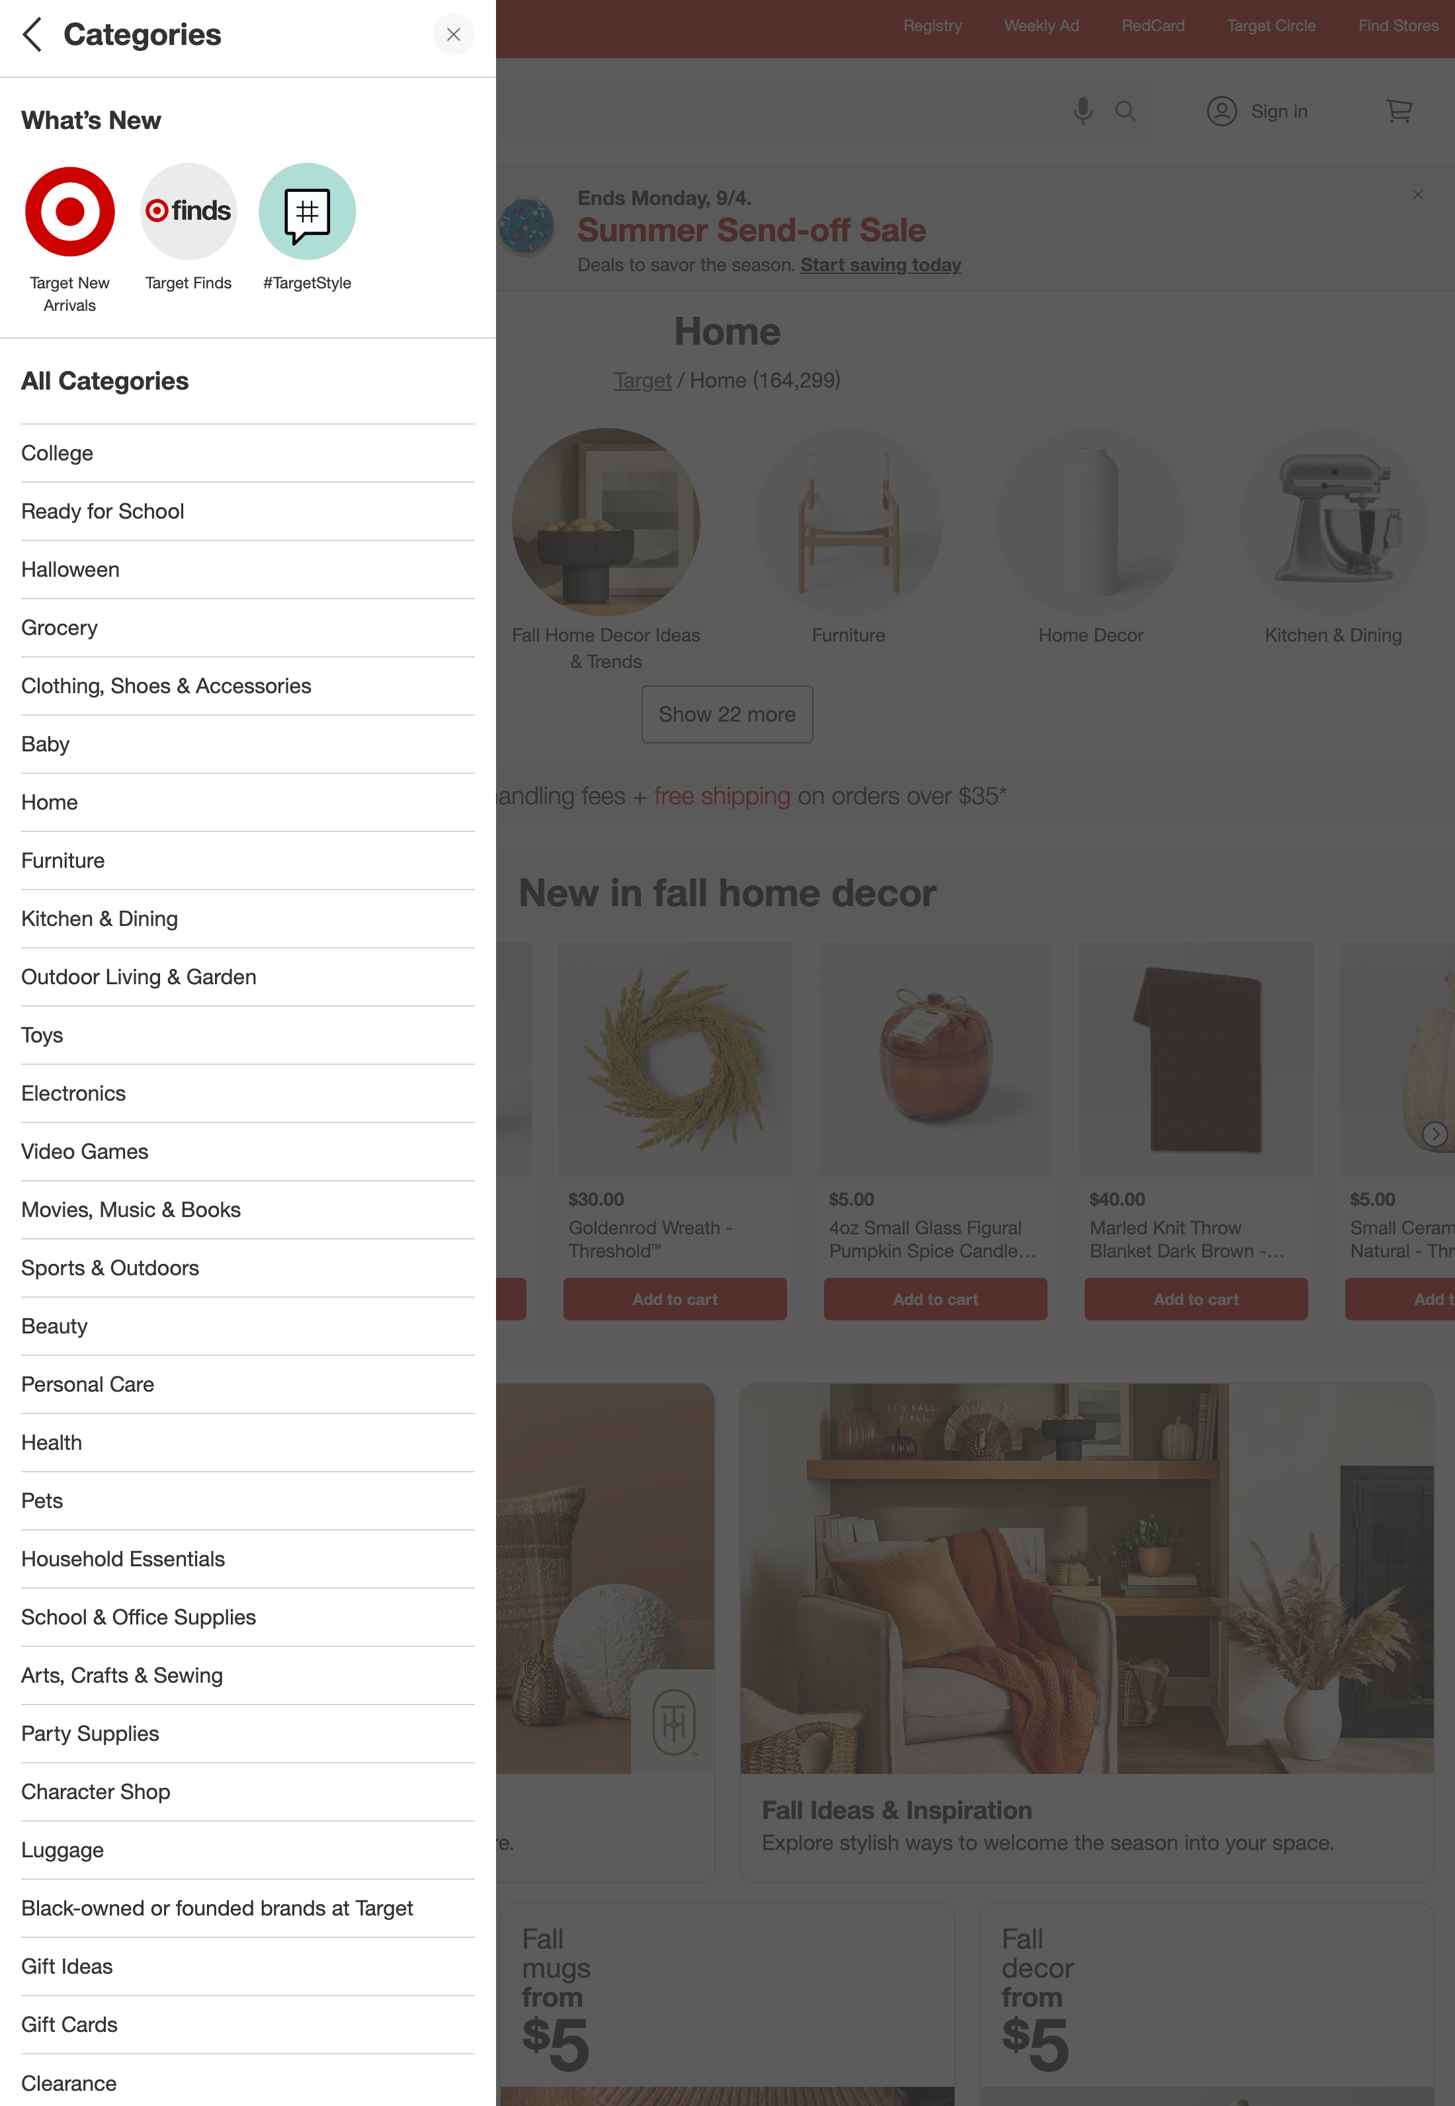Open the Weekly Ad top navigation link
The height and width of the screenshot is (2106, 1455).
[x=1041, y=26]
